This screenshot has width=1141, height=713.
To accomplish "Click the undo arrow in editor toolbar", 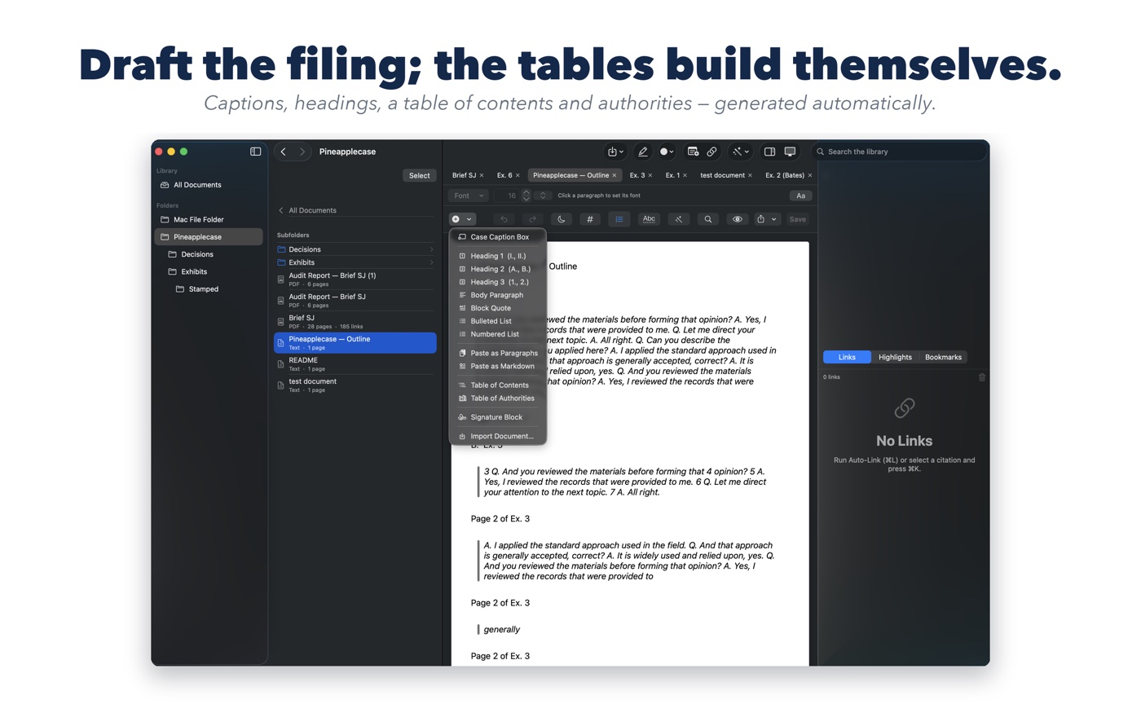I will [504, 219].
